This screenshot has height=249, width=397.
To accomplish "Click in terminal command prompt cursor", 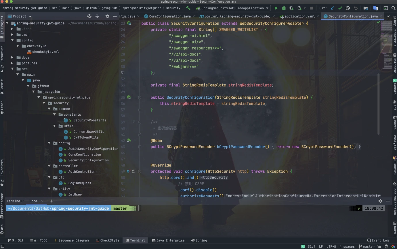I will tap(140, 208).
